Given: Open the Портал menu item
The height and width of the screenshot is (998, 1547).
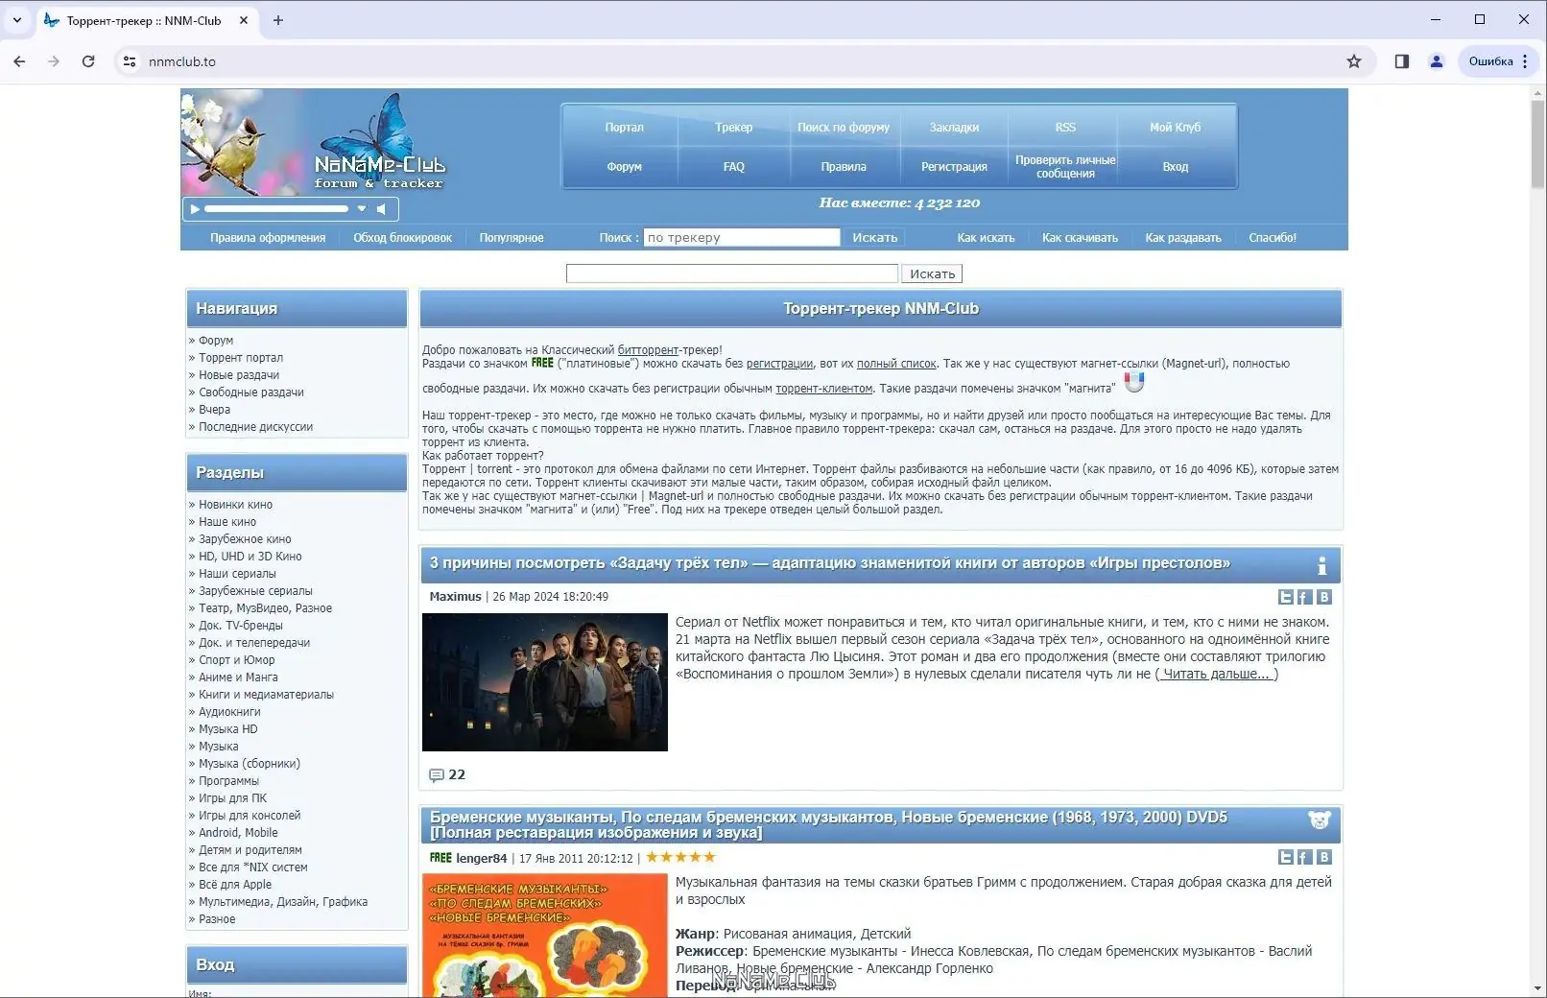Looking at the screenshot, I should (x=624, y=127).
